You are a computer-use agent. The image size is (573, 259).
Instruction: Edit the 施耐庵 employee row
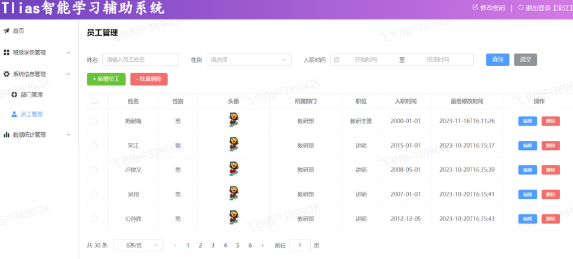(x=528, y=121)
